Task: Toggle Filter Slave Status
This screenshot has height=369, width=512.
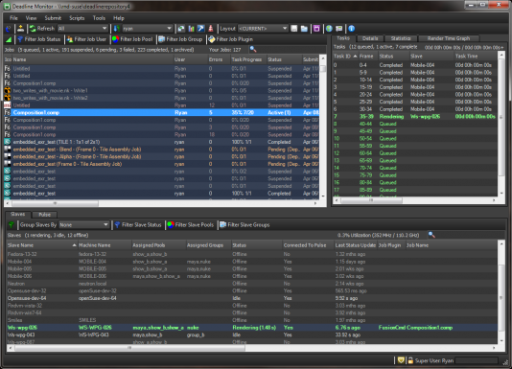Action: pos(138,225)
